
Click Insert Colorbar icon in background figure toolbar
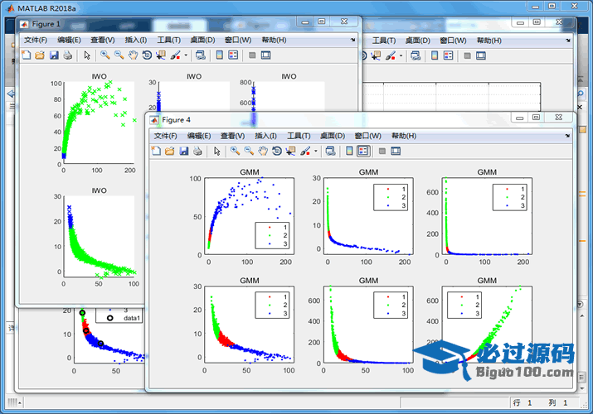(x=435, y=55)
